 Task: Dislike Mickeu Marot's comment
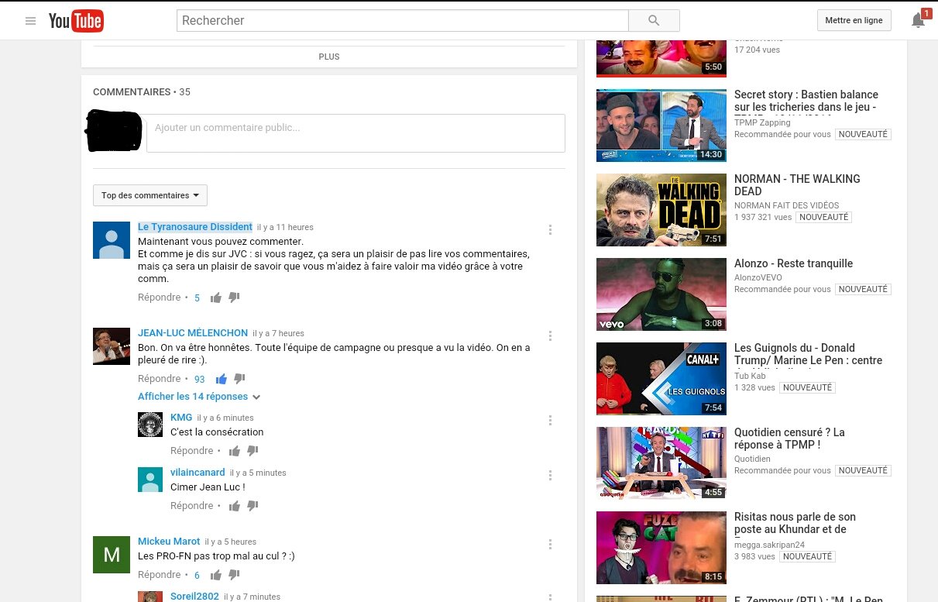234,575
